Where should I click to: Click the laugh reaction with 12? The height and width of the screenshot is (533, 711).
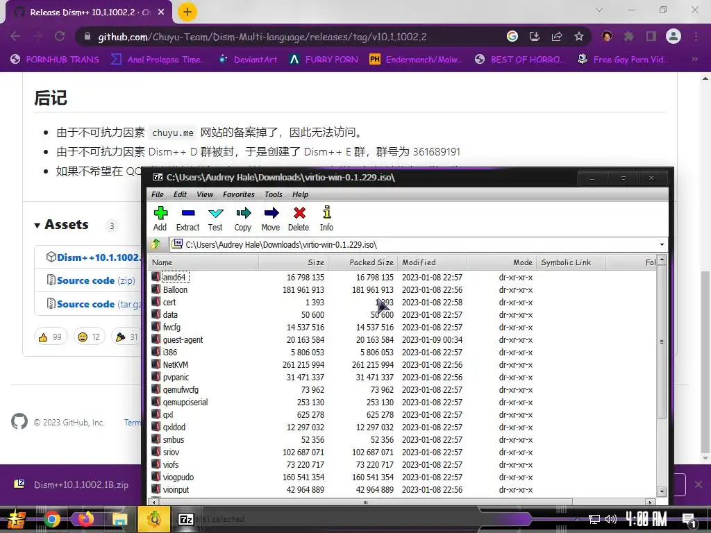[x=89, y=337]
